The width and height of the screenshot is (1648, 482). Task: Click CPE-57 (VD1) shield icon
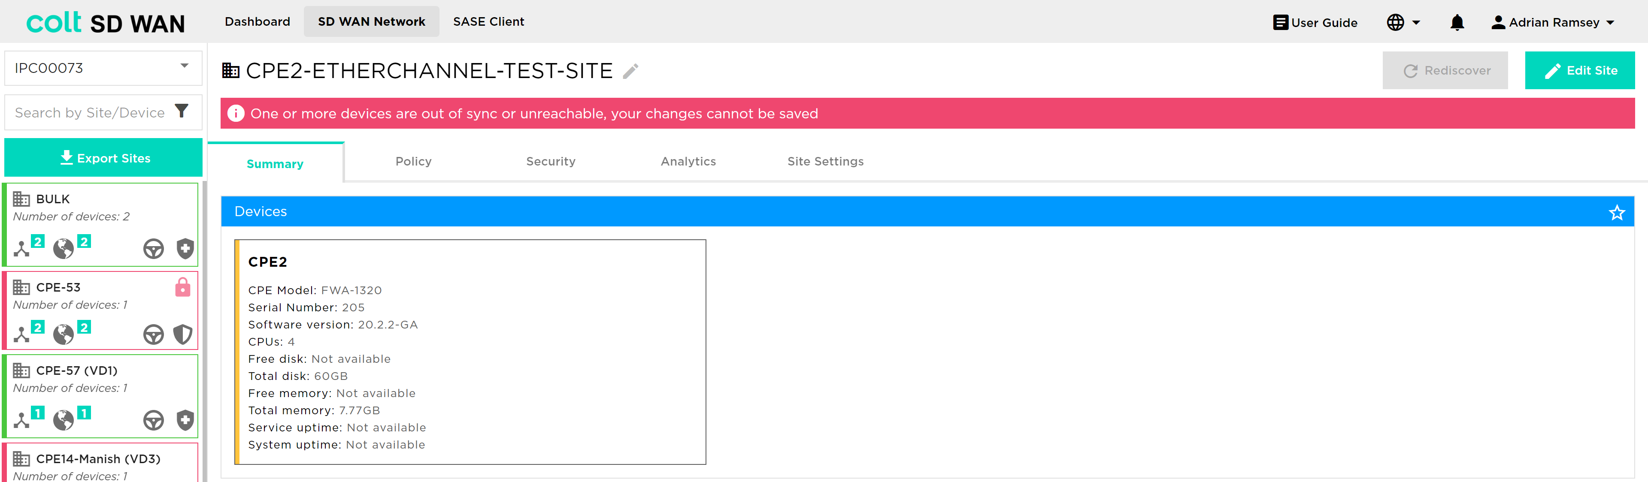(185, 419)
